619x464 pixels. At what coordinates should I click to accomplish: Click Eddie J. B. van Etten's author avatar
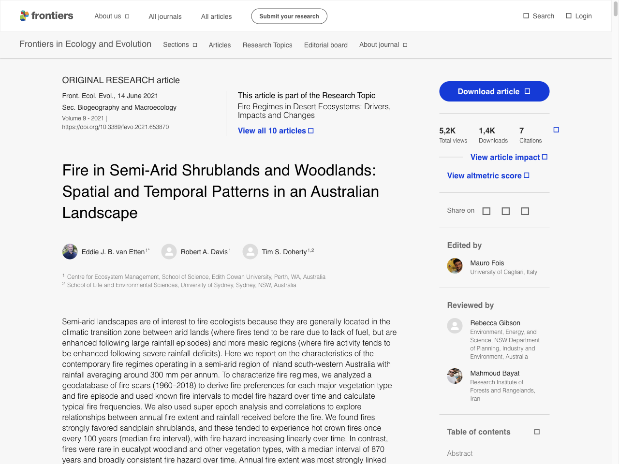tap(70, 251)
